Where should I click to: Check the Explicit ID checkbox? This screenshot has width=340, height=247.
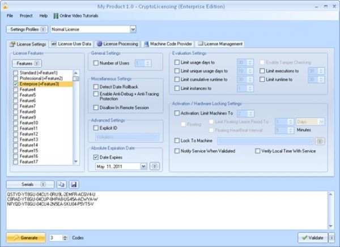coord(96,128)
